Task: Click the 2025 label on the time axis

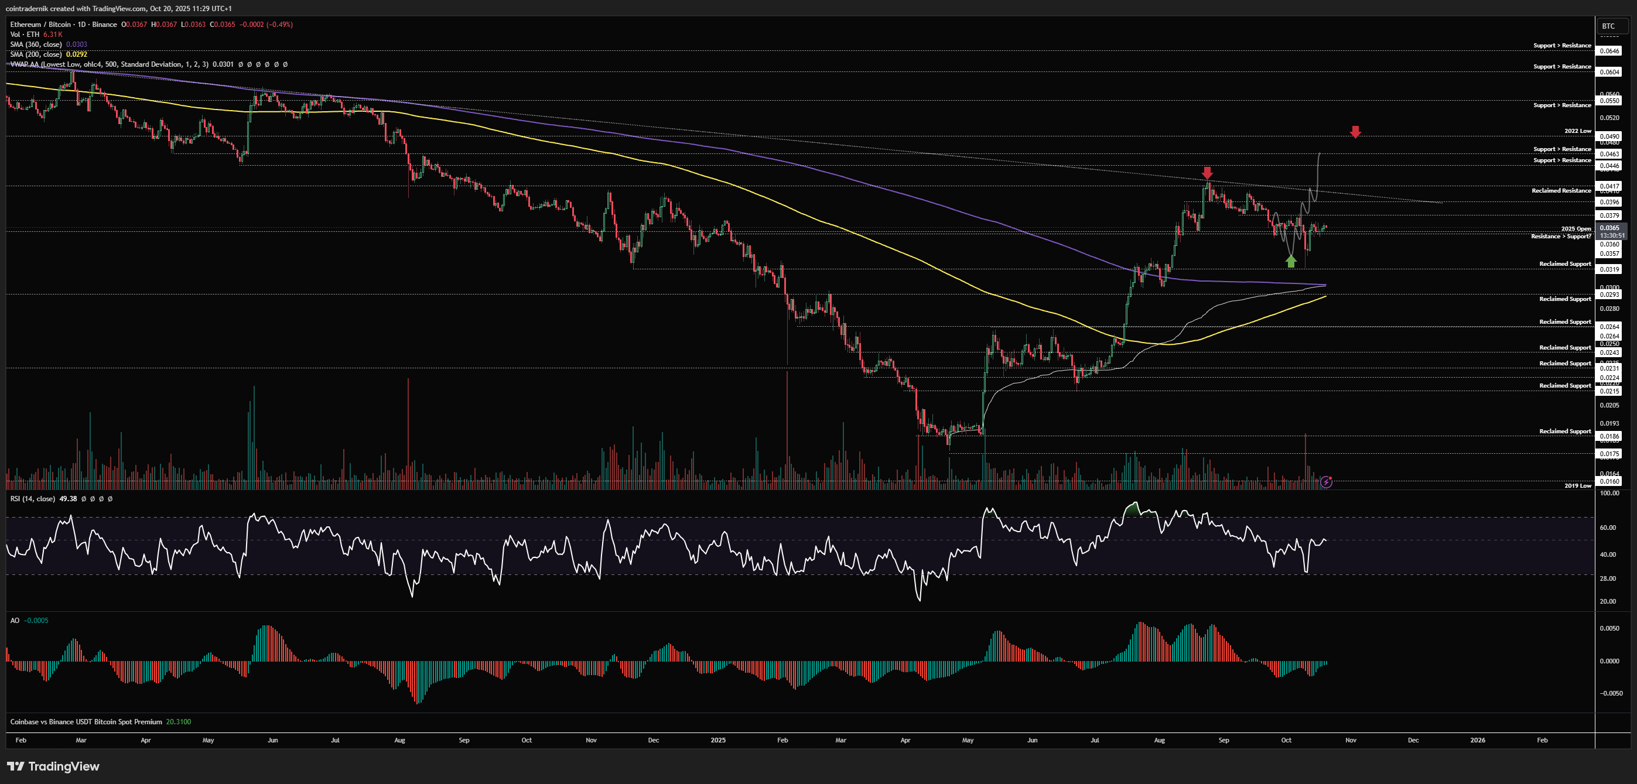Action: [717, 740]
